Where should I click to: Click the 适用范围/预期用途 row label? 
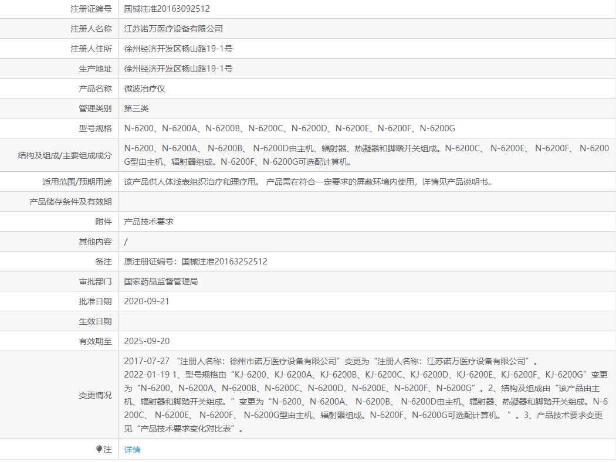pos(77,182)
